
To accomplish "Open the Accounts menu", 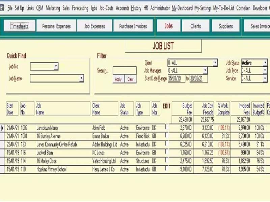I will click(x=123, y=8).
